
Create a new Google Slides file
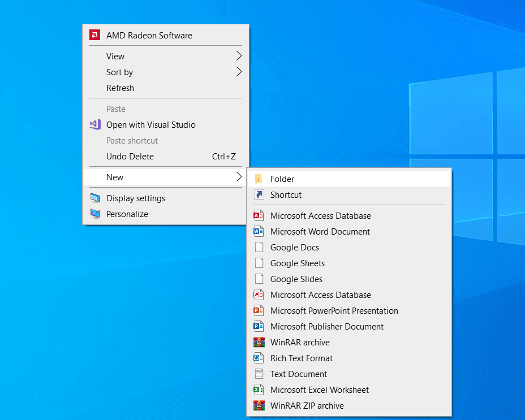349,279
